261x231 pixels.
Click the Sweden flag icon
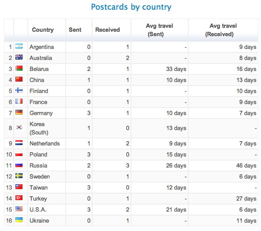click(19, 176)
